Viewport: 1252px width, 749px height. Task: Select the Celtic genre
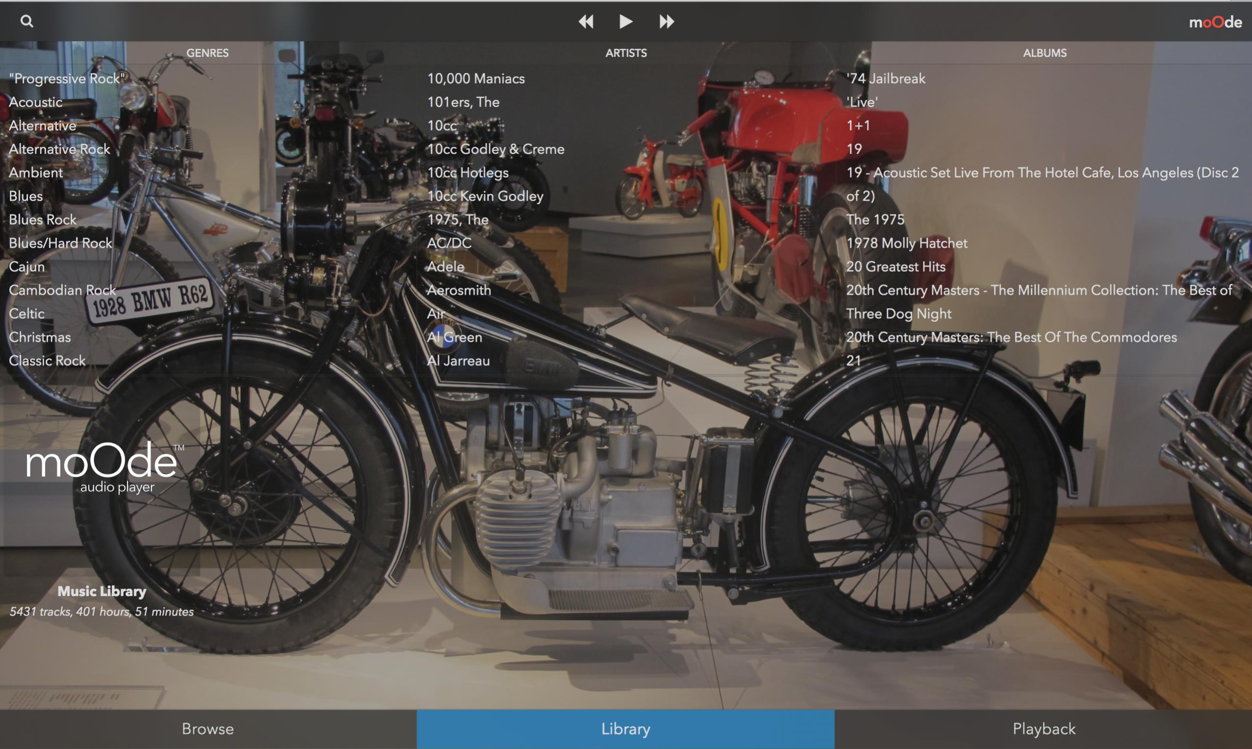(x=27, y=313)
